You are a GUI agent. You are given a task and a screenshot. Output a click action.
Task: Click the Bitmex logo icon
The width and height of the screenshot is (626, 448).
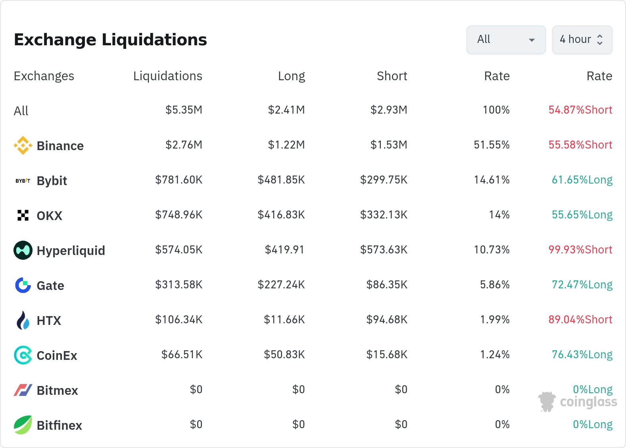(23, 390)
